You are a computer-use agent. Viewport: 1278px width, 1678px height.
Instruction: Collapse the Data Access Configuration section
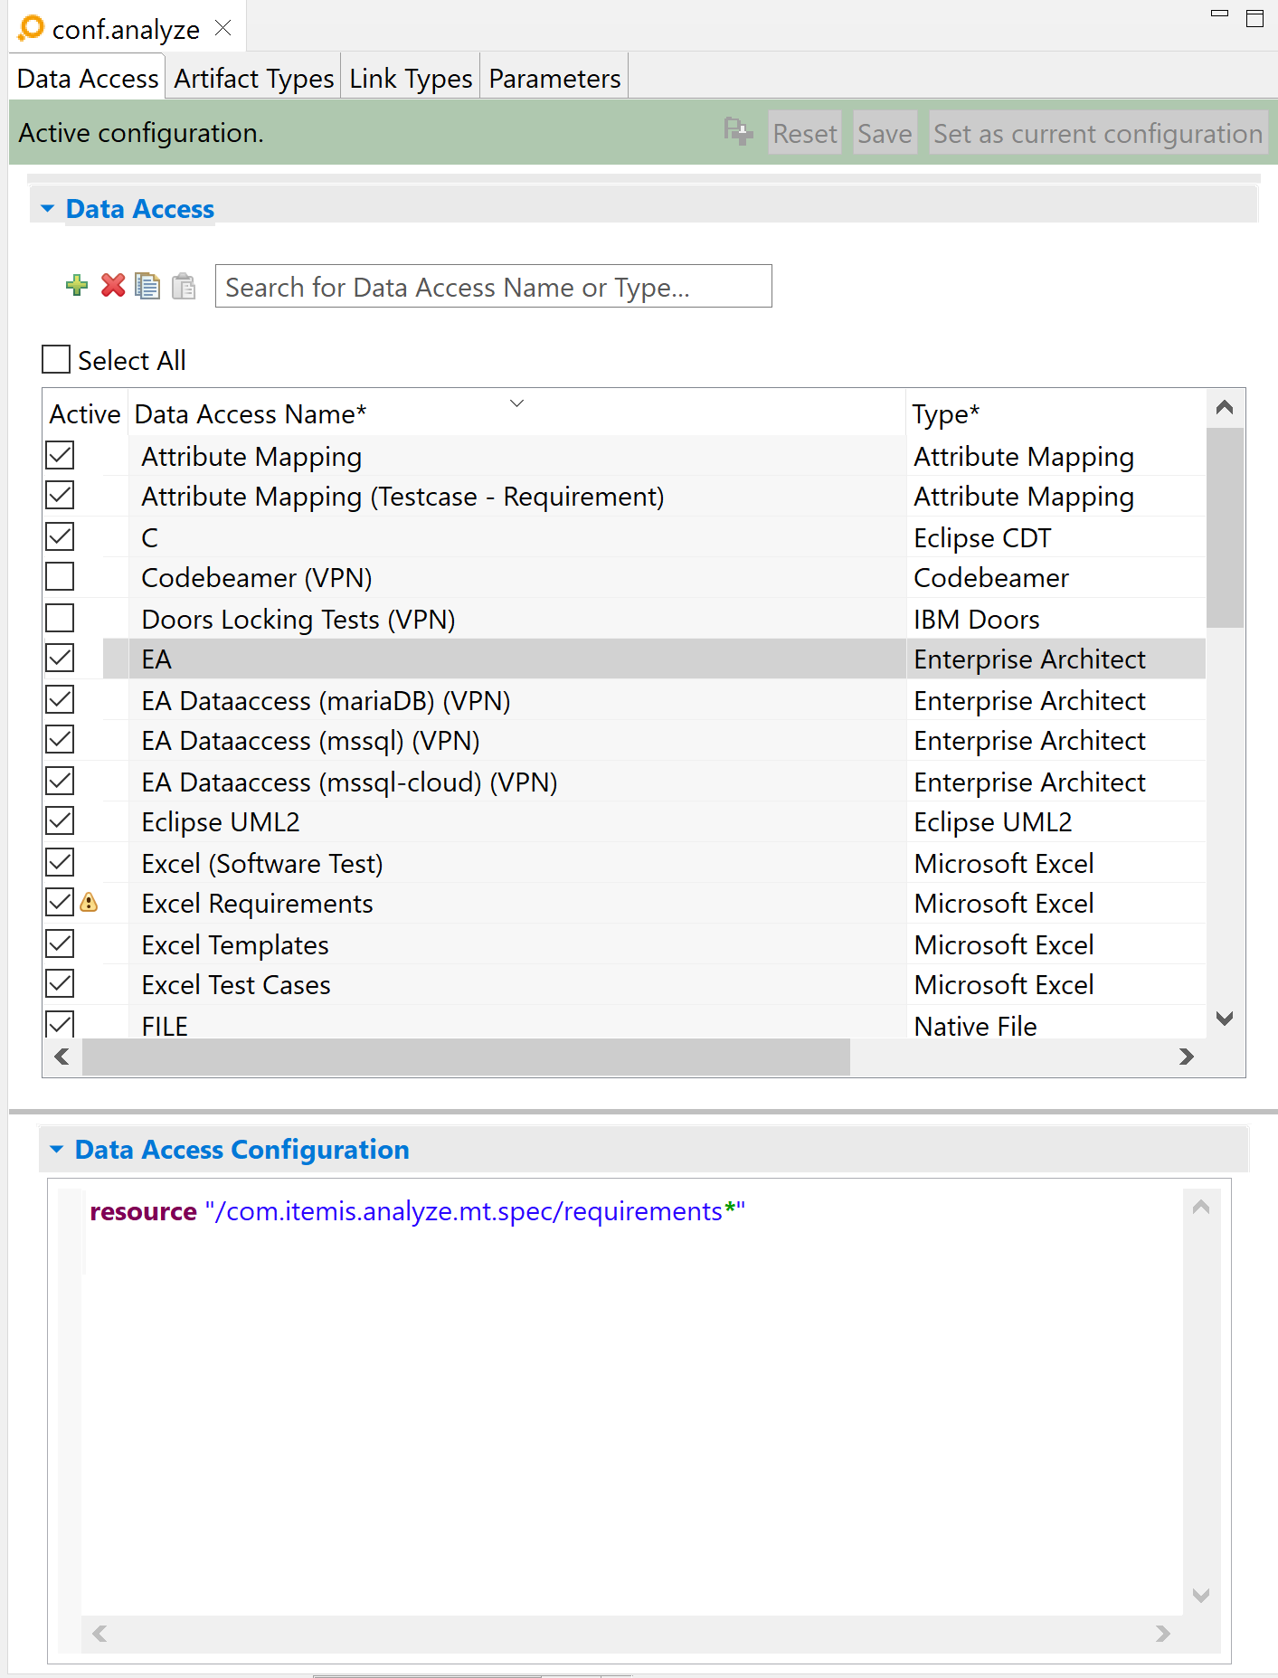click(57, 1149)
